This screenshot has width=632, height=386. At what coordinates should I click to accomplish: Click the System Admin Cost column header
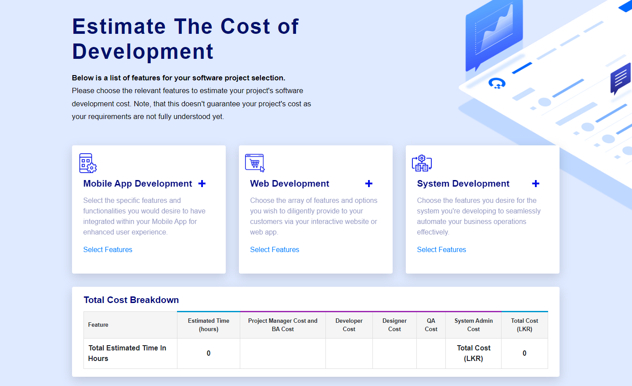tap(473, 325)
